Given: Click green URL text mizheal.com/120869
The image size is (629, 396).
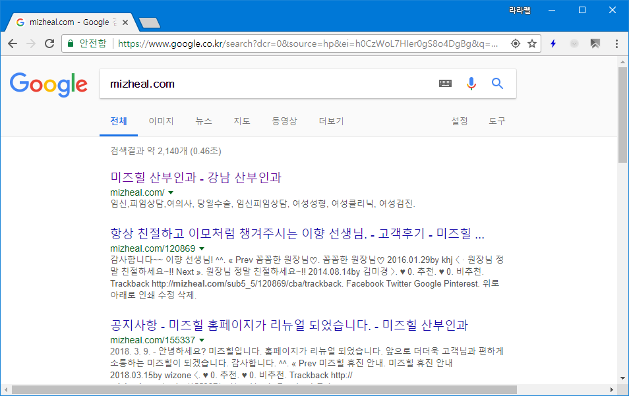Looking at the screenshot, I should pyautogui.click(x=153, y=249).
